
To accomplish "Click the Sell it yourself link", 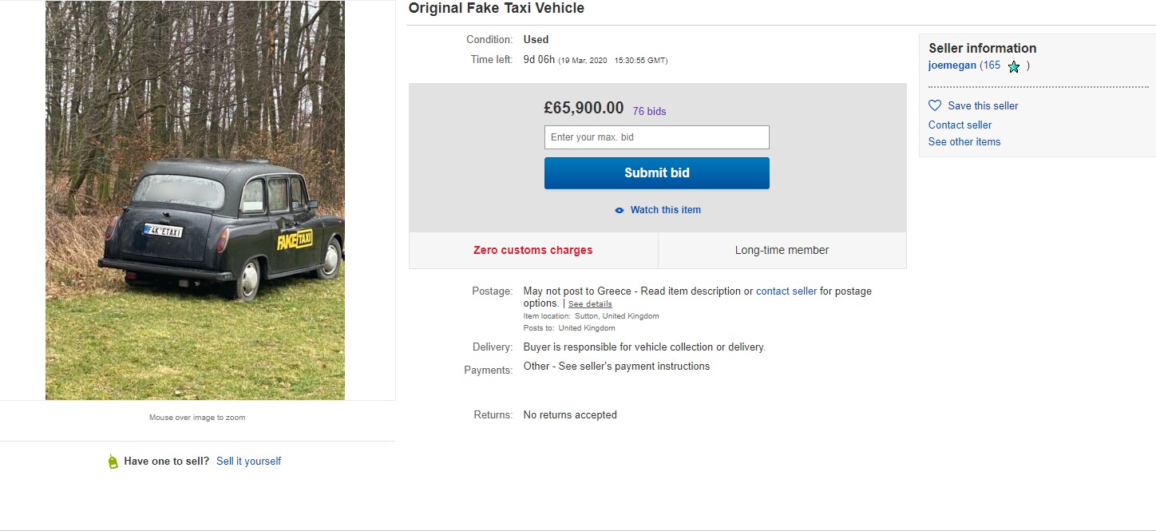I will coord(248,462).
